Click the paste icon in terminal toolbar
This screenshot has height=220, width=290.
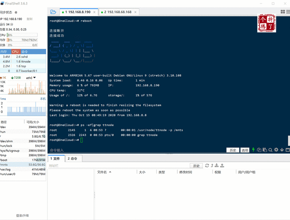pyautogui.click(x=265, y=150)
